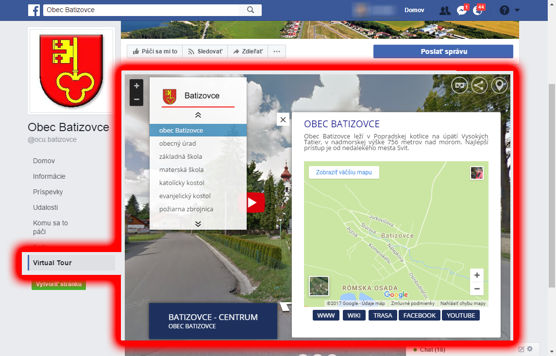Viewport: 556px width, 356px height.
Task: Click 'Páči sa mi to' like button
Action: 155,51
